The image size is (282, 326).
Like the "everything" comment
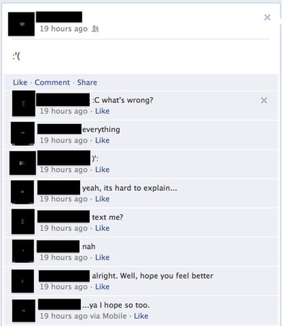(102, 140)
